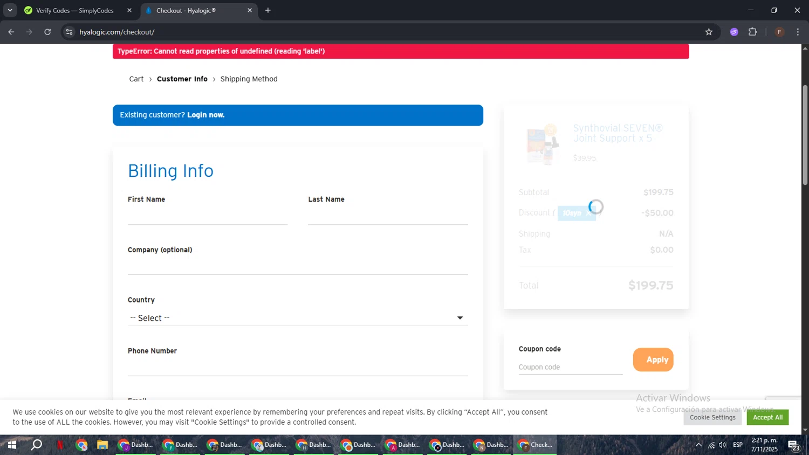This screenshot has width=809, height=455.
Task: Open the purple extension icon in toolbar
Action: [734, 32]
